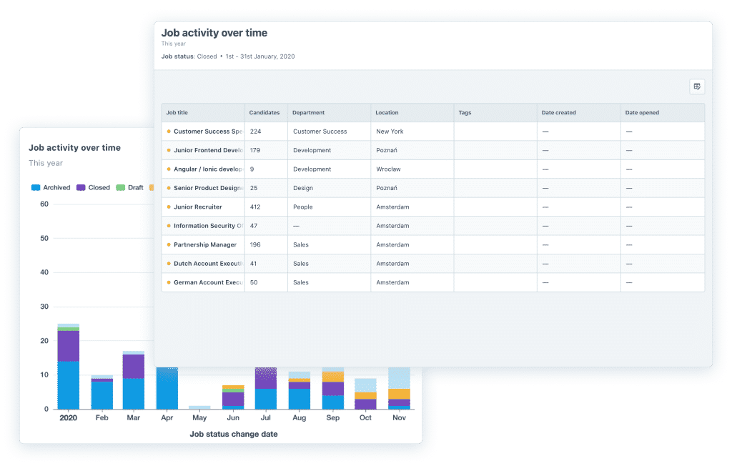Click status dot beside Junior Frontend Developer

(169, 151)
